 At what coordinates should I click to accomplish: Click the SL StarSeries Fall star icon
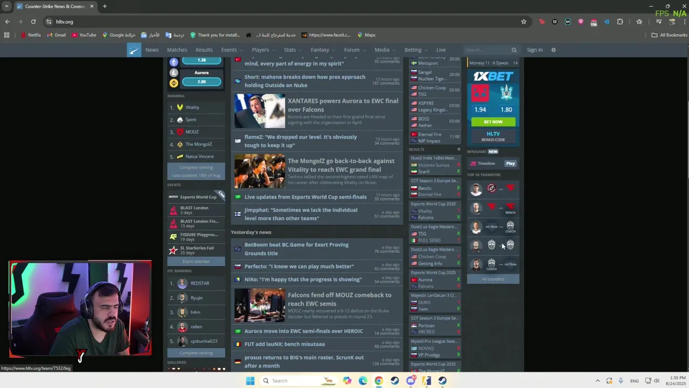coord(173,251)
